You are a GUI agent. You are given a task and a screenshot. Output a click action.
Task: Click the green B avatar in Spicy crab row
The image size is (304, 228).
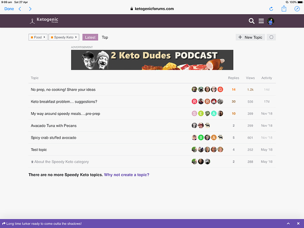click(x=201, y=137)
